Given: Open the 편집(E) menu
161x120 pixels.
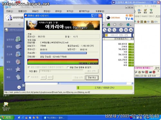Looking at the screenshot, I should tap(47, 11).
